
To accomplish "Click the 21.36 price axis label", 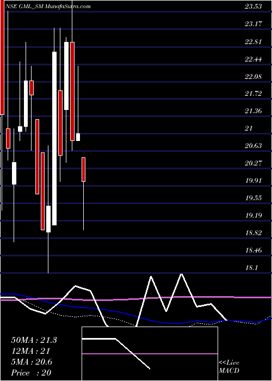I will tap(254, 111).
